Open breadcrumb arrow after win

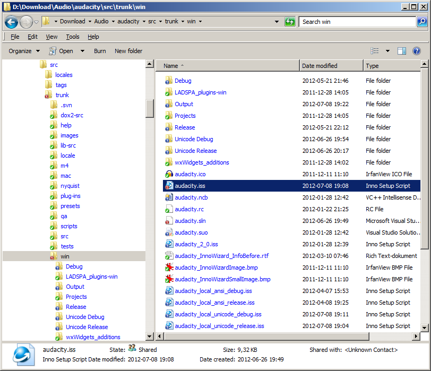[200, 21]
